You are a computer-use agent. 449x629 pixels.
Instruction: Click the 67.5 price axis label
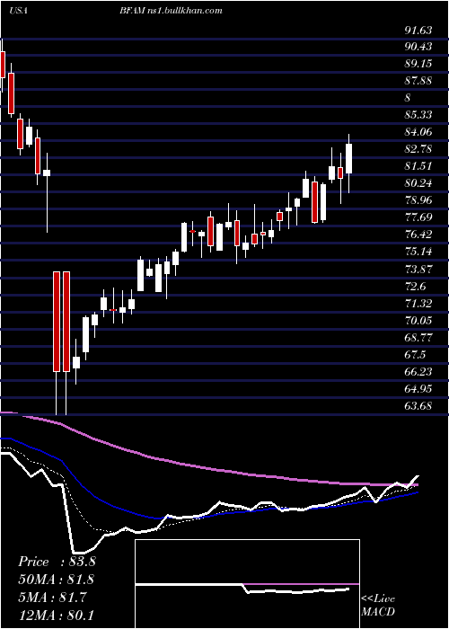[415, 355]
